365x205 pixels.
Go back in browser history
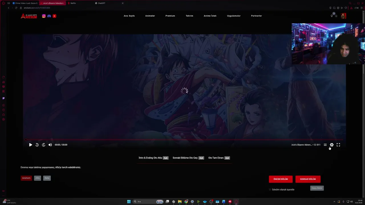point(9,8)
